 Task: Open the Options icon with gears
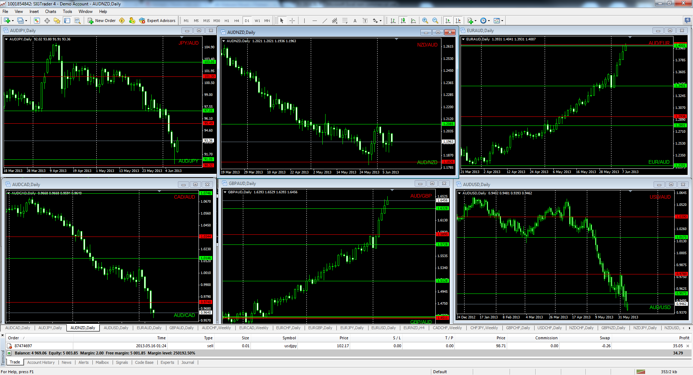[x=132, y=21]
